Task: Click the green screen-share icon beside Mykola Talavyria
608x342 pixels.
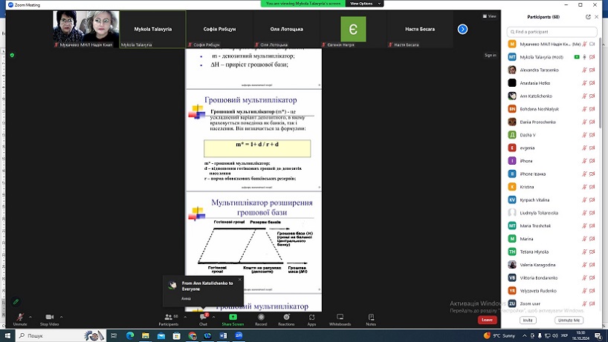Action: pyautogui.click(x=577, y=57)
